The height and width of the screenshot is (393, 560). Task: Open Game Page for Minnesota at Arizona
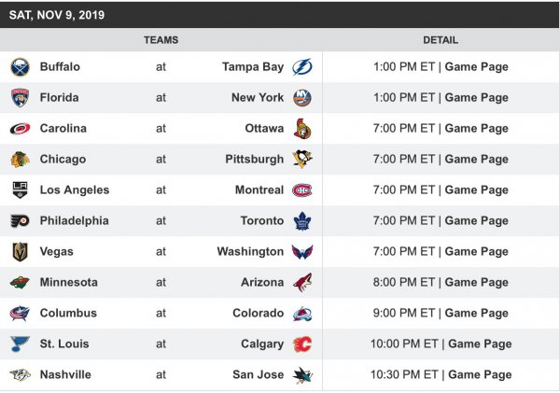point(476,283)
